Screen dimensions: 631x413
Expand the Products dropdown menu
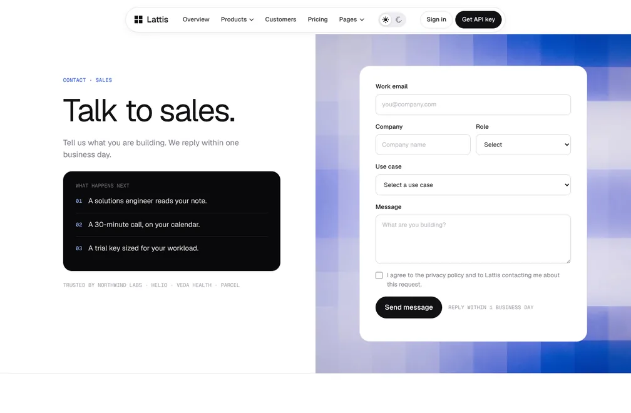pos(237,19)
